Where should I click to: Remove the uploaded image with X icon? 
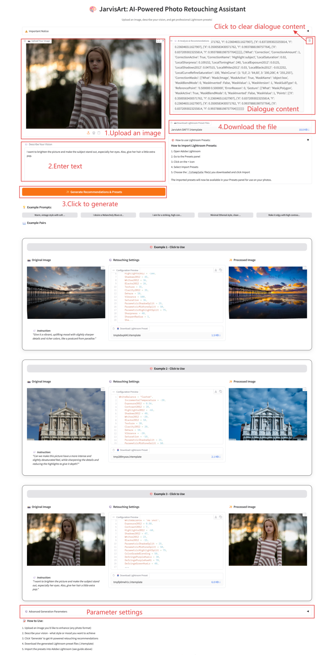pos(163,41)
